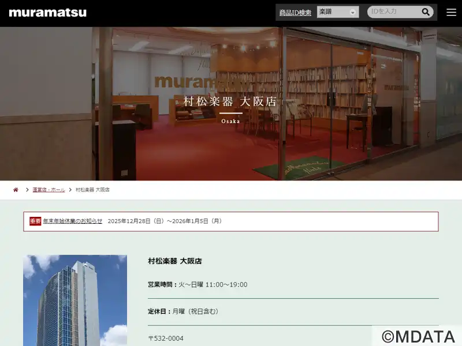Viewport: 462px width, 346px height.
Task: Select the 村松楽器 大阪店 store heading
Action: [175, 261]
